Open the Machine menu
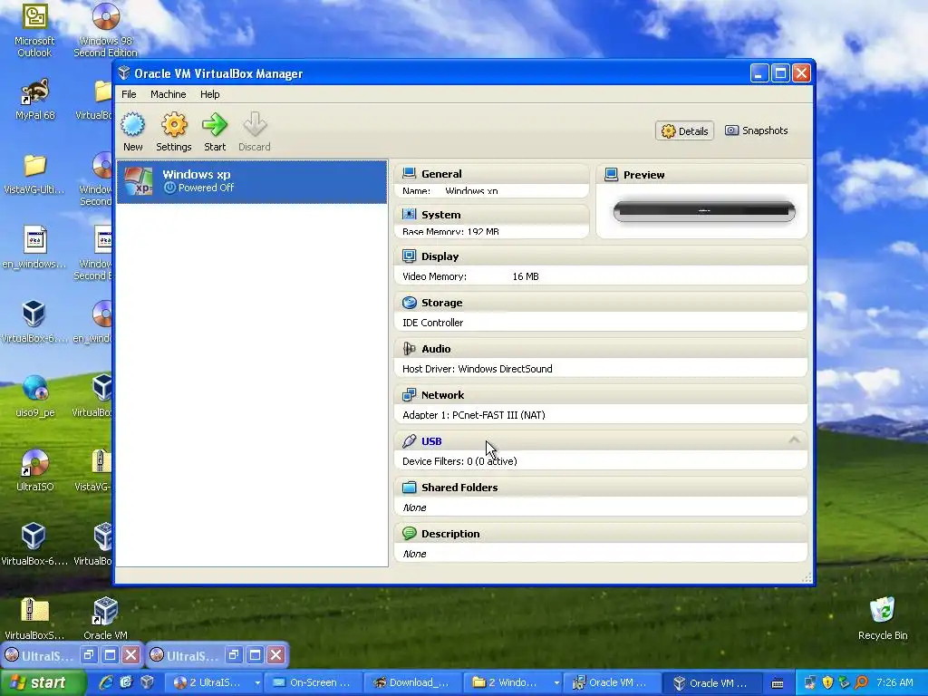This screenshot has width=928, height=696. point(168,94)
